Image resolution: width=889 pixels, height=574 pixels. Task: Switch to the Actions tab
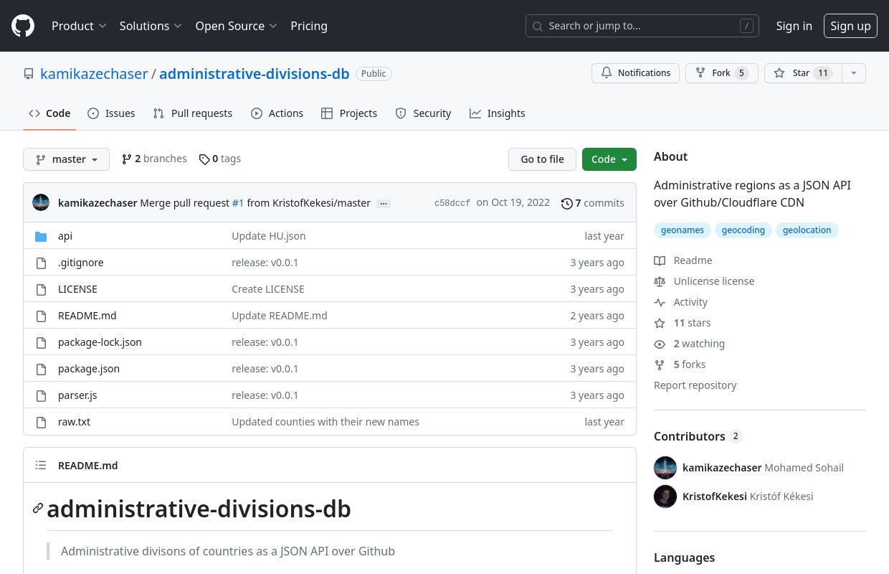[x=277, y=113]
